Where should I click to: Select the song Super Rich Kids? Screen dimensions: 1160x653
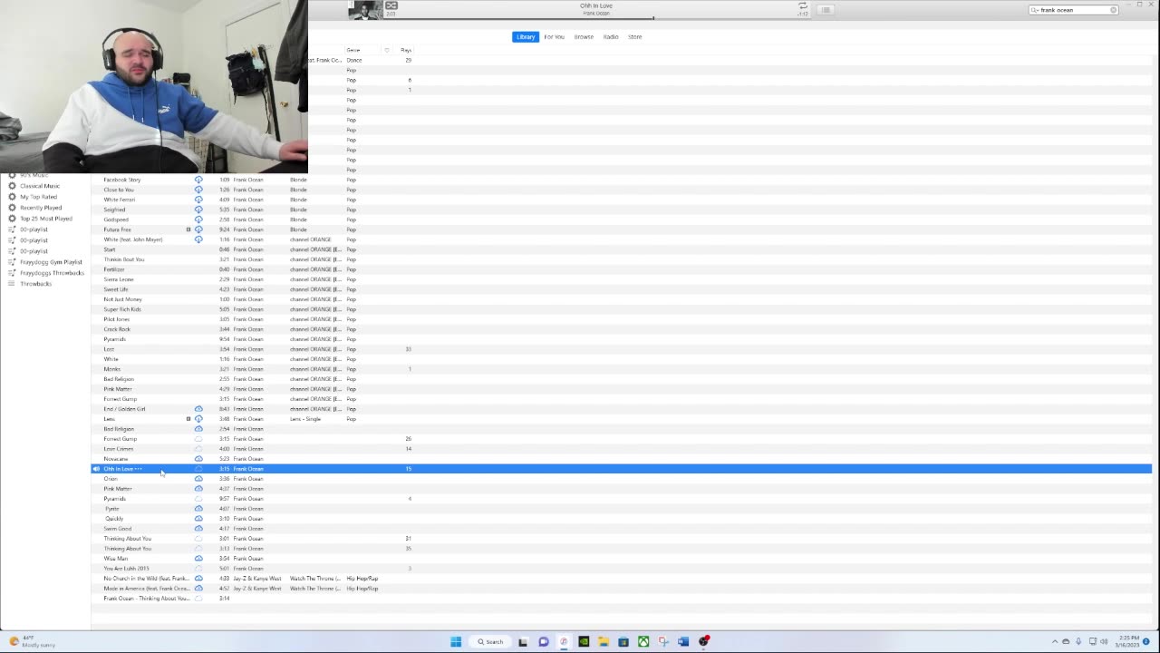click(x=121, y=309)
